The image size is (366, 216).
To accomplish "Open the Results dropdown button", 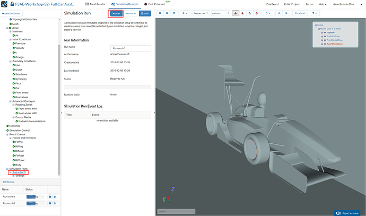I will click(x=130, y=13).
